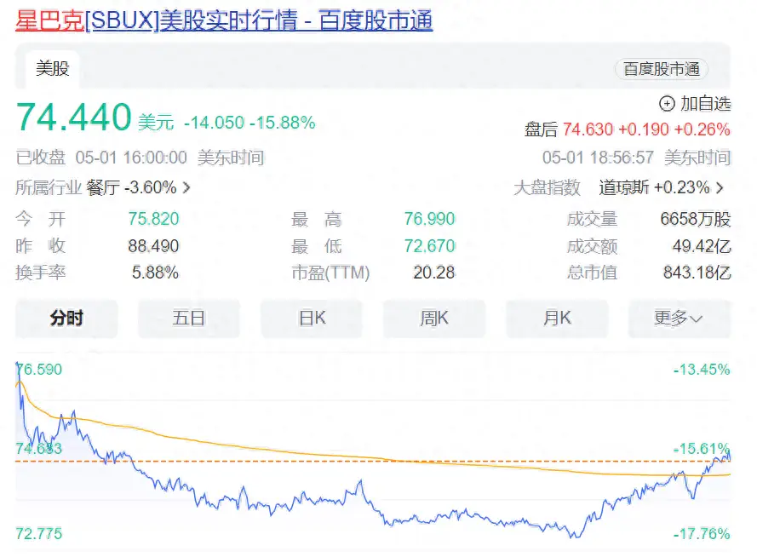The height and width of the screenshot is (557, 757).
Task: Click the 总市值 value 843.18亿
Action: pos(697,273)
